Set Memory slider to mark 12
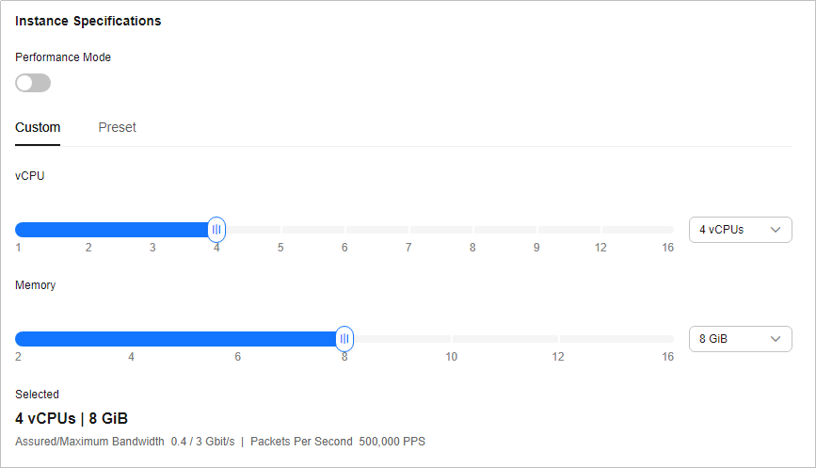The image size is (816, 468). [x=558, y=338]
